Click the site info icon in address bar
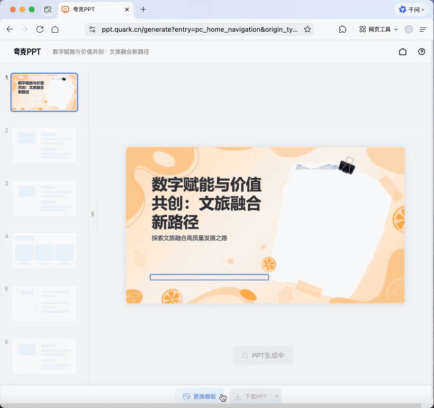 coord(92,29)
